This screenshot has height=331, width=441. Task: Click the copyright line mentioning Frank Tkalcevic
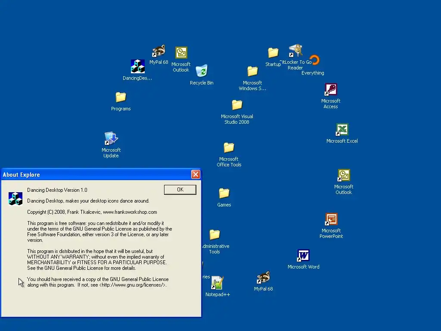pos(92,212)
